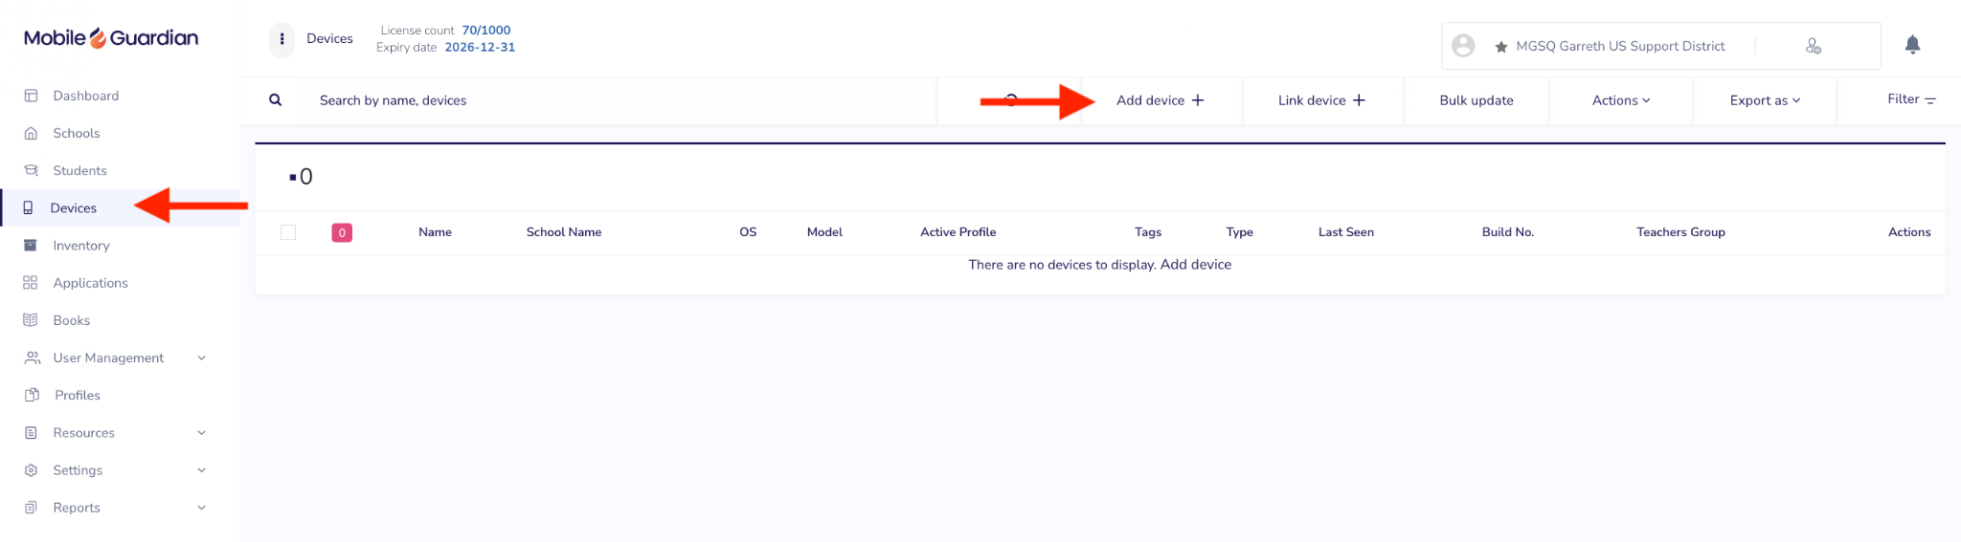The image size is (1961, 542).
Task: Click the star icon beside district name
Action: coord(1501,47)
